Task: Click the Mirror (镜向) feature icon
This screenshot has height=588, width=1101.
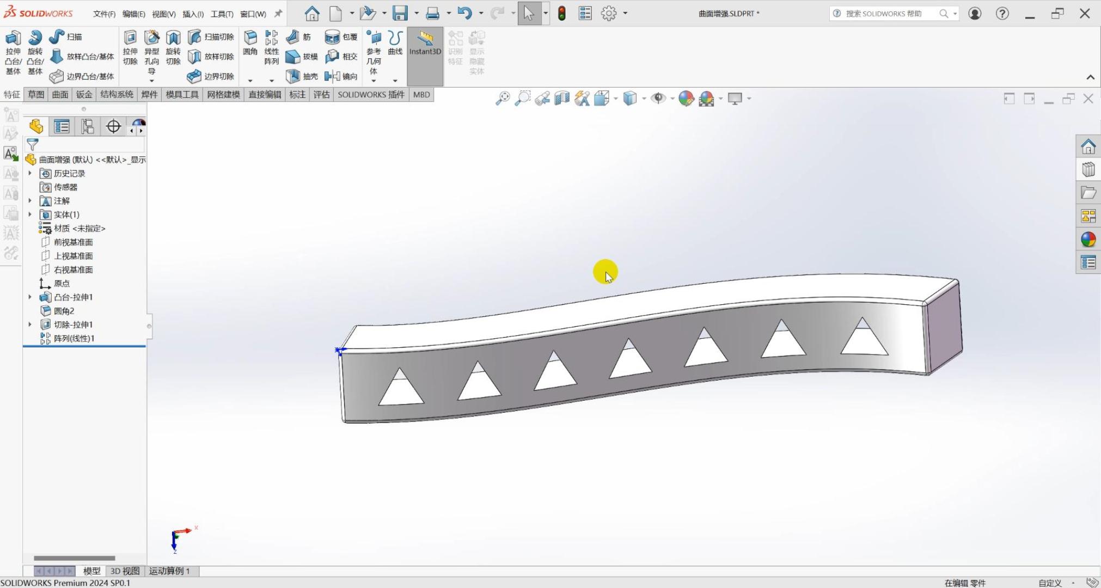Action: point(332,76)
